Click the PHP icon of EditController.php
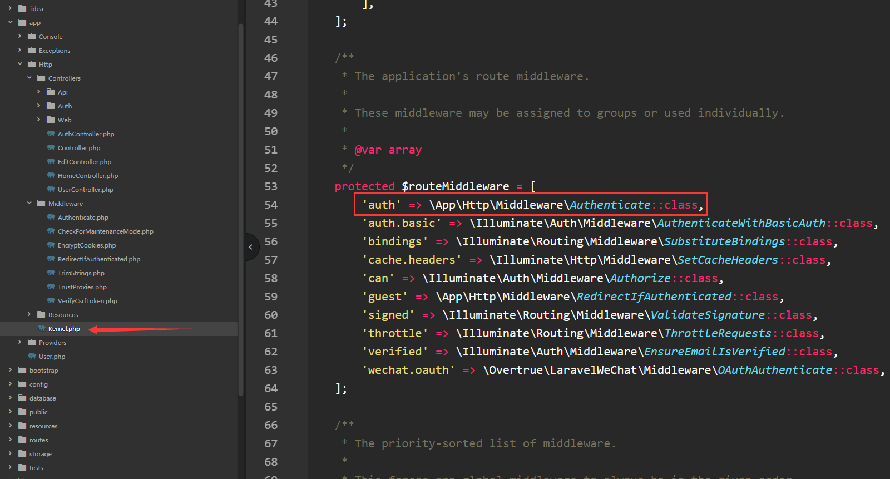 click(x=51, y=161)
